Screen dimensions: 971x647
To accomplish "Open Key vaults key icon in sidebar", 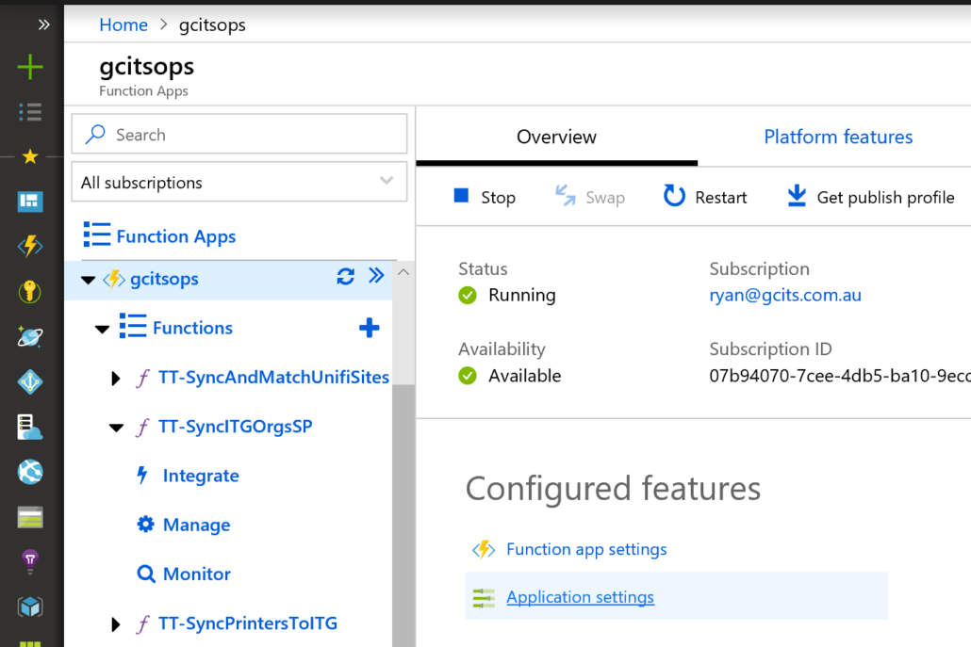I will pyautogui.click(x=30, y=291).
